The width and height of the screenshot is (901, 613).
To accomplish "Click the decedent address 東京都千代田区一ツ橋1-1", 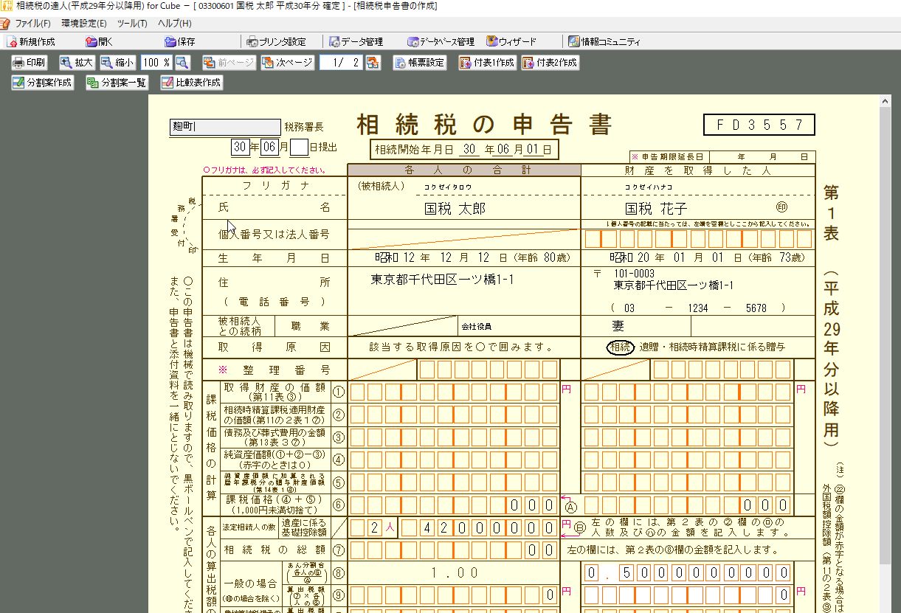I will (443, 280).
